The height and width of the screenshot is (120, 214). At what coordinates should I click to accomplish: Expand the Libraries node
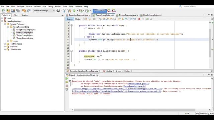[5, 47]
